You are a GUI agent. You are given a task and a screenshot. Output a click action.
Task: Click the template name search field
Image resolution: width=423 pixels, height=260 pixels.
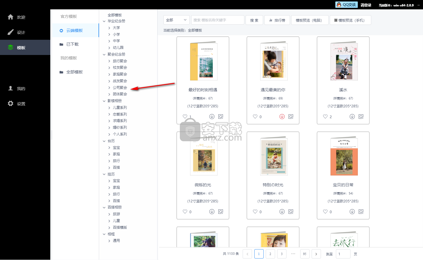tap(217, 20)
